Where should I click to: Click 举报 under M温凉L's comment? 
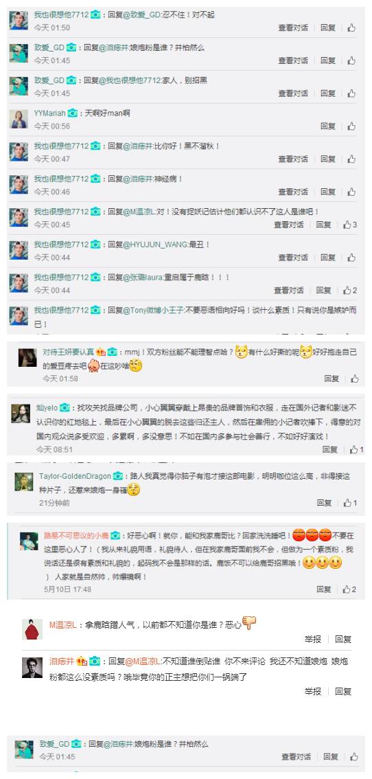[313, 639]
